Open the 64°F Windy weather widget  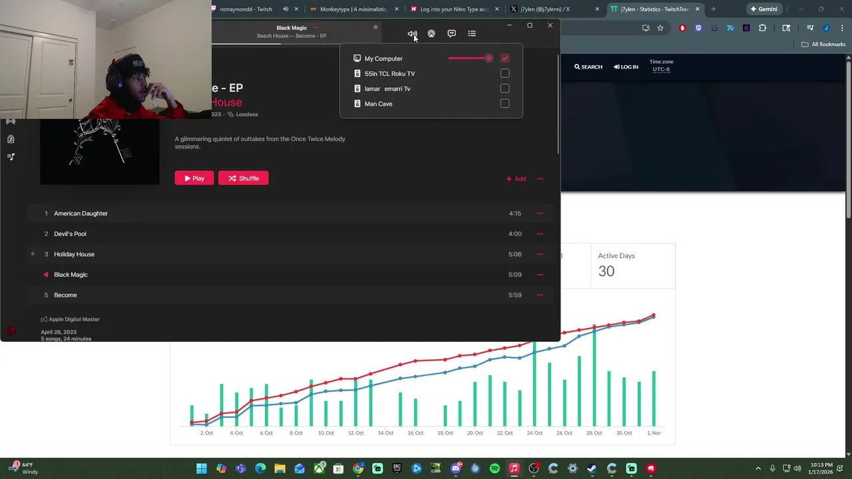[23, 468]
